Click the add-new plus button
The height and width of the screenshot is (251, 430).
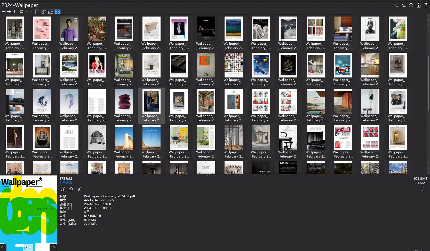click(411, 5)
